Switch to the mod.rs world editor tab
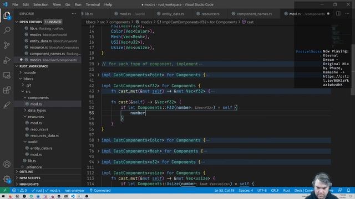This screenshot has width=355, height=199. coord(132,14)
